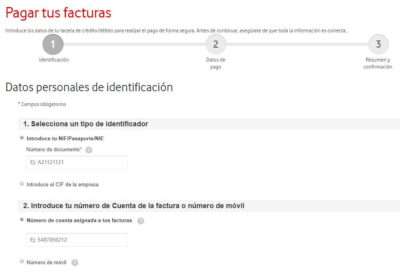400x272 pixels.
Task: Open the Datos de pago step label
Action: tap(216, 63)
